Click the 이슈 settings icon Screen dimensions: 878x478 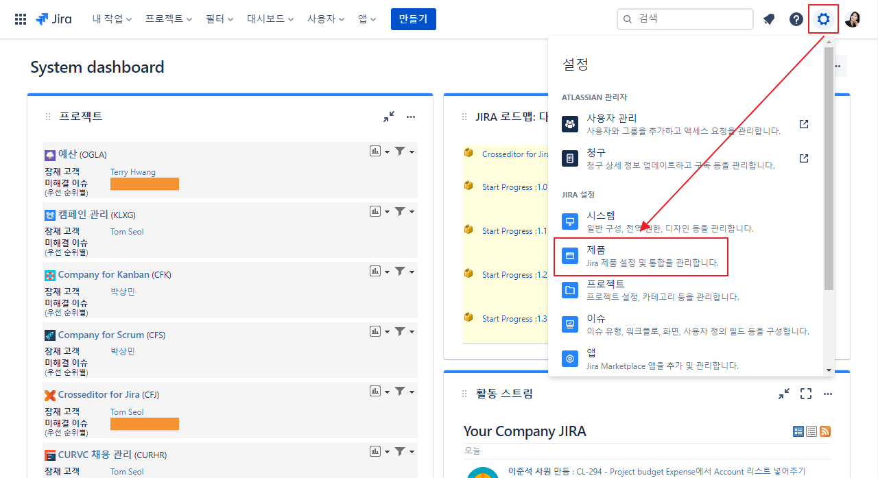point(570,324)
